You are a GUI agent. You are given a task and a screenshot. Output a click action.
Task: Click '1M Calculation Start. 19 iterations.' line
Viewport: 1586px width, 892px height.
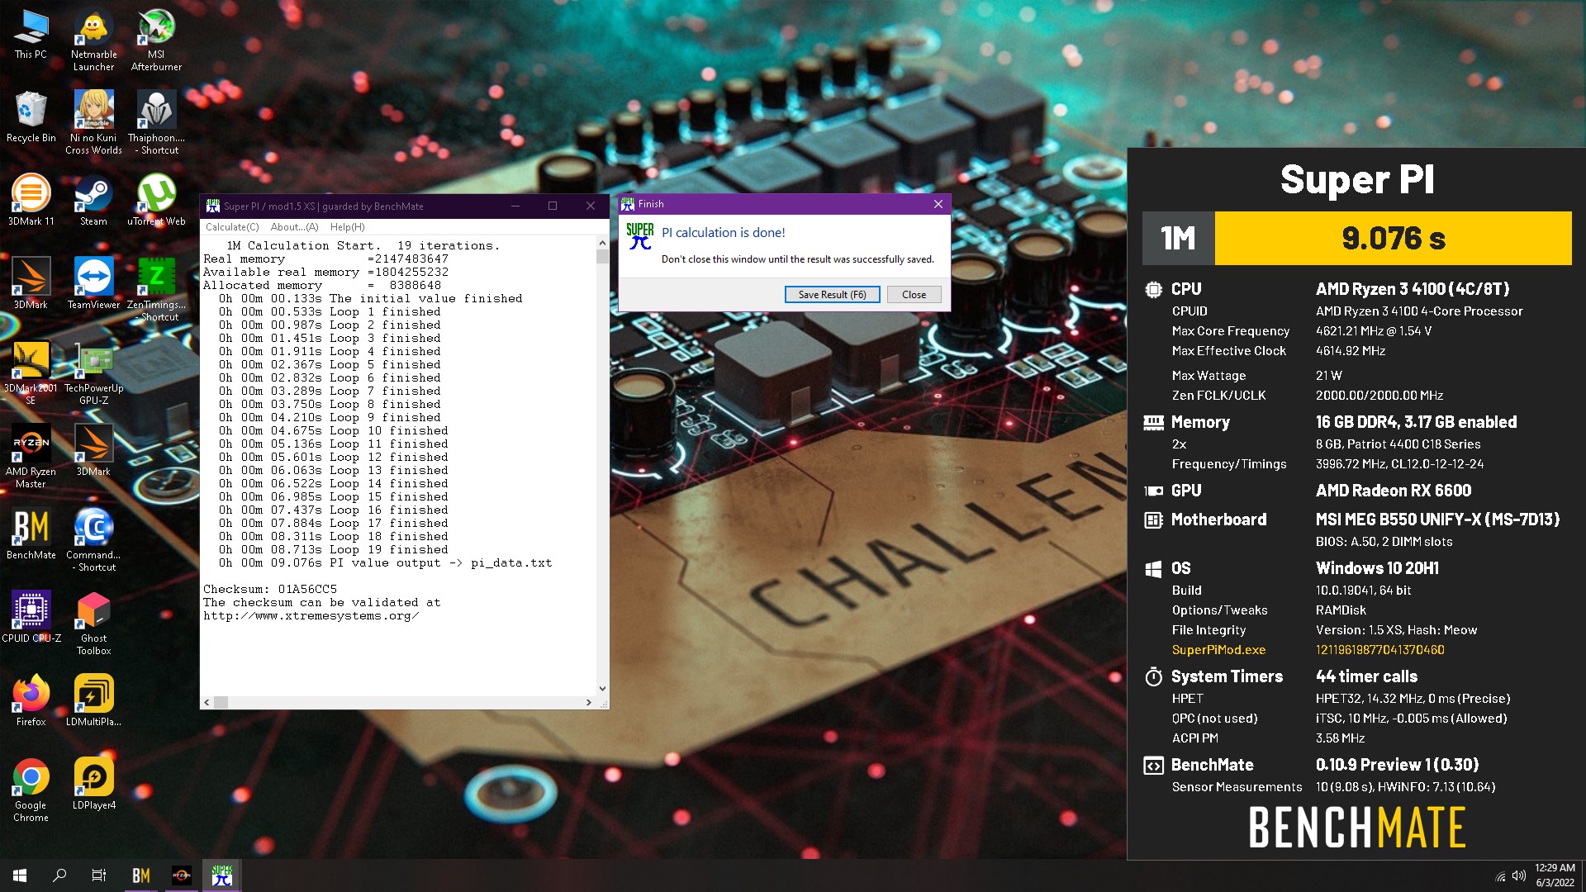coord(363,246)
